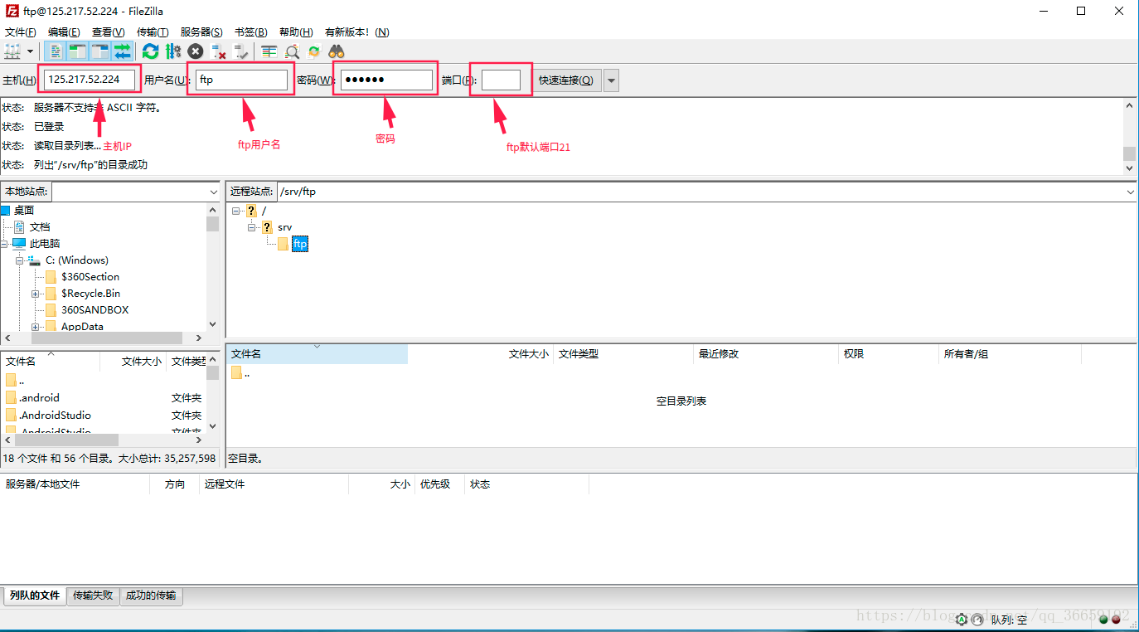This screenshot has width=1139, height=632.
Task: Sort remote files by 文件名 column
Action: tap(317, 354)
